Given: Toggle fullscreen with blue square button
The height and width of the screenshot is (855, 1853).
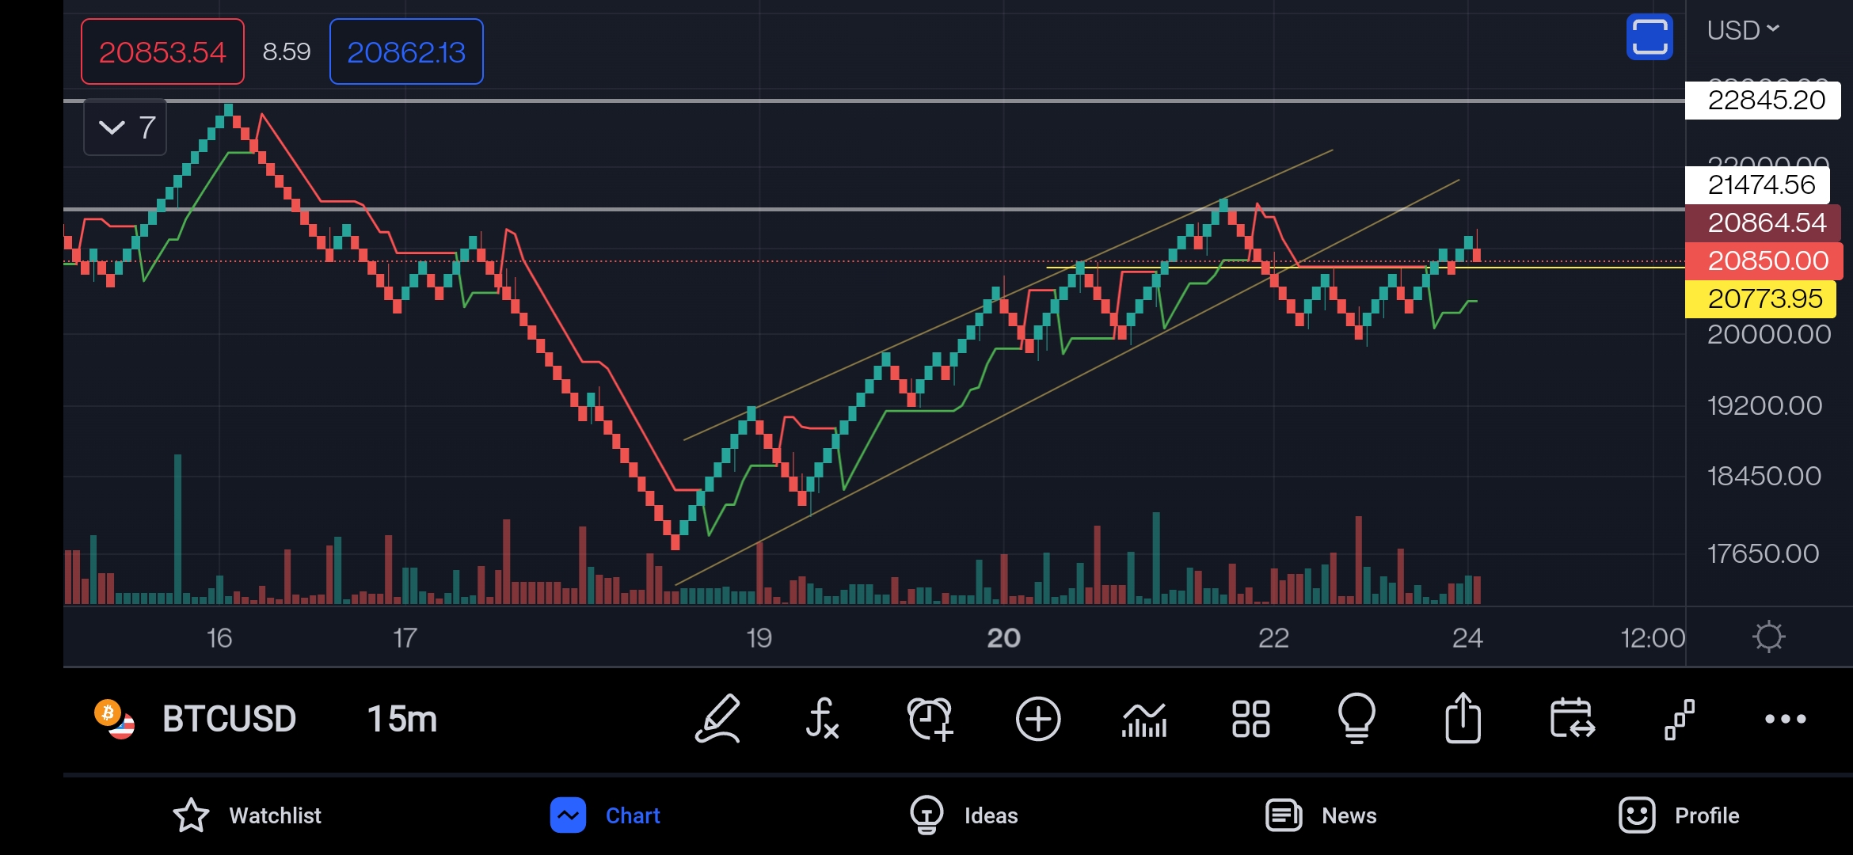Looking at the screenshot, I should click(x=1649, y=36).
